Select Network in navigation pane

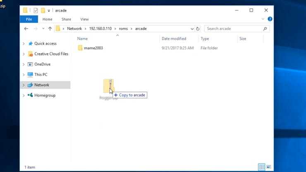42,85
